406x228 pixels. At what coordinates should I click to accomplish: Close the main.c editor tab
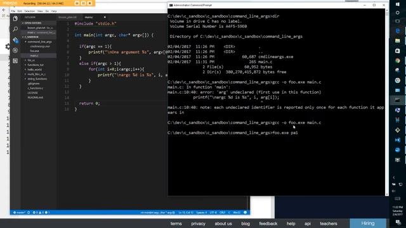click(x=105, y=17)
